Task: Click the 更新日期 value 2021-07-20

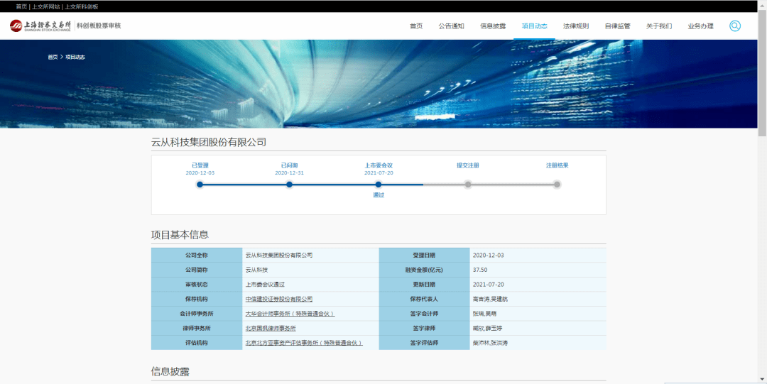Action: (x=487, y=284)
